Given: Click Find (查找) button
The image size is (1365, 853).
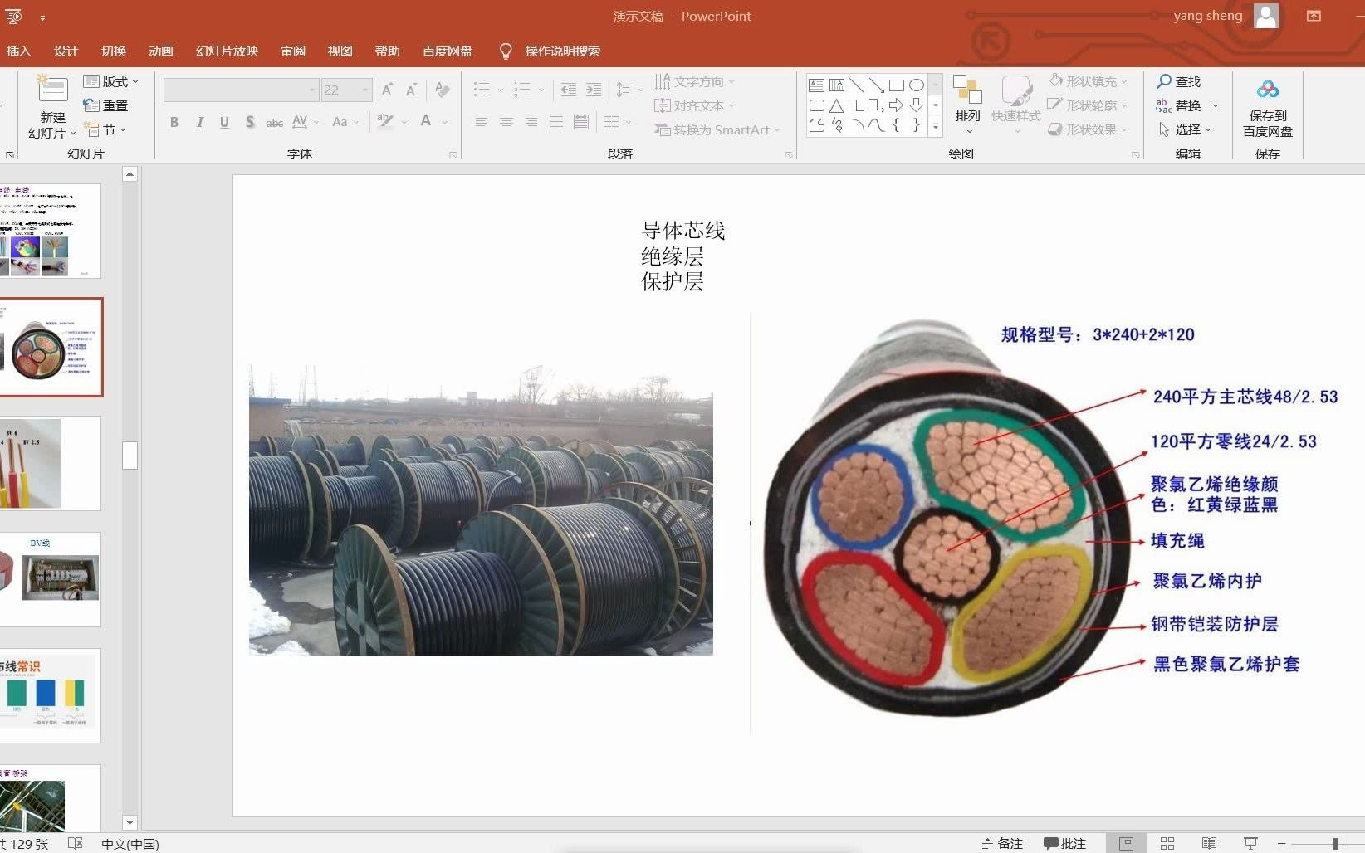Looking at the screenshot, I should 1179,81.
